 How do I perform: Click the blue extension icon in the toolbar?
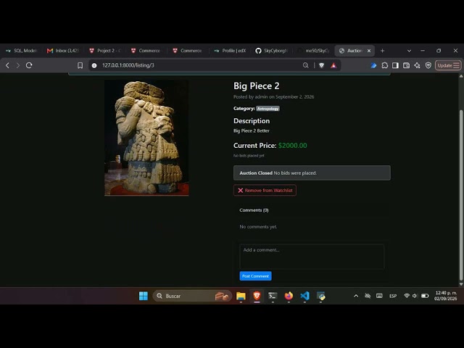pyautogui.click(x=373, y=65)
